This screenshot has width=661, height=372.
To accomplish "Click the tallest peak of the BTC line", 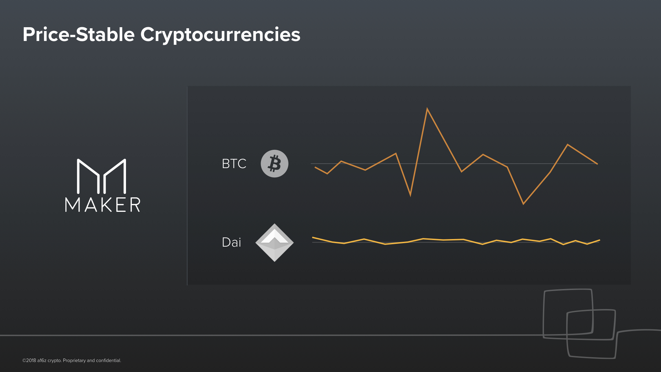I will click(x=427, y=109).
